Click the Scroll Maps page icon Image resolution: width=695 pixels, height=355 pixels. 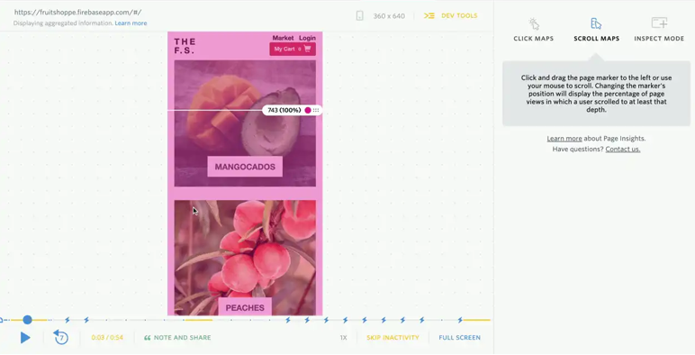point(596,23)
